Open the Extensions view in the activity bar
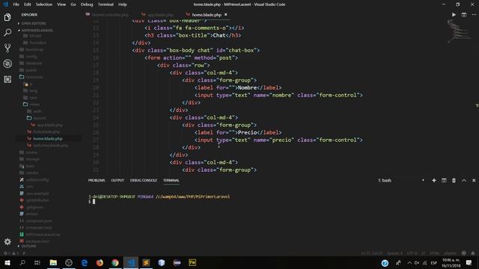 7,79
